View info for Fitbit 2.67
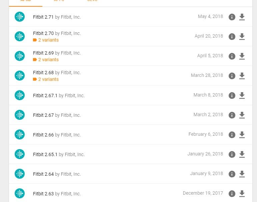This screenshot has width=257, height=202. coord(232,115)
